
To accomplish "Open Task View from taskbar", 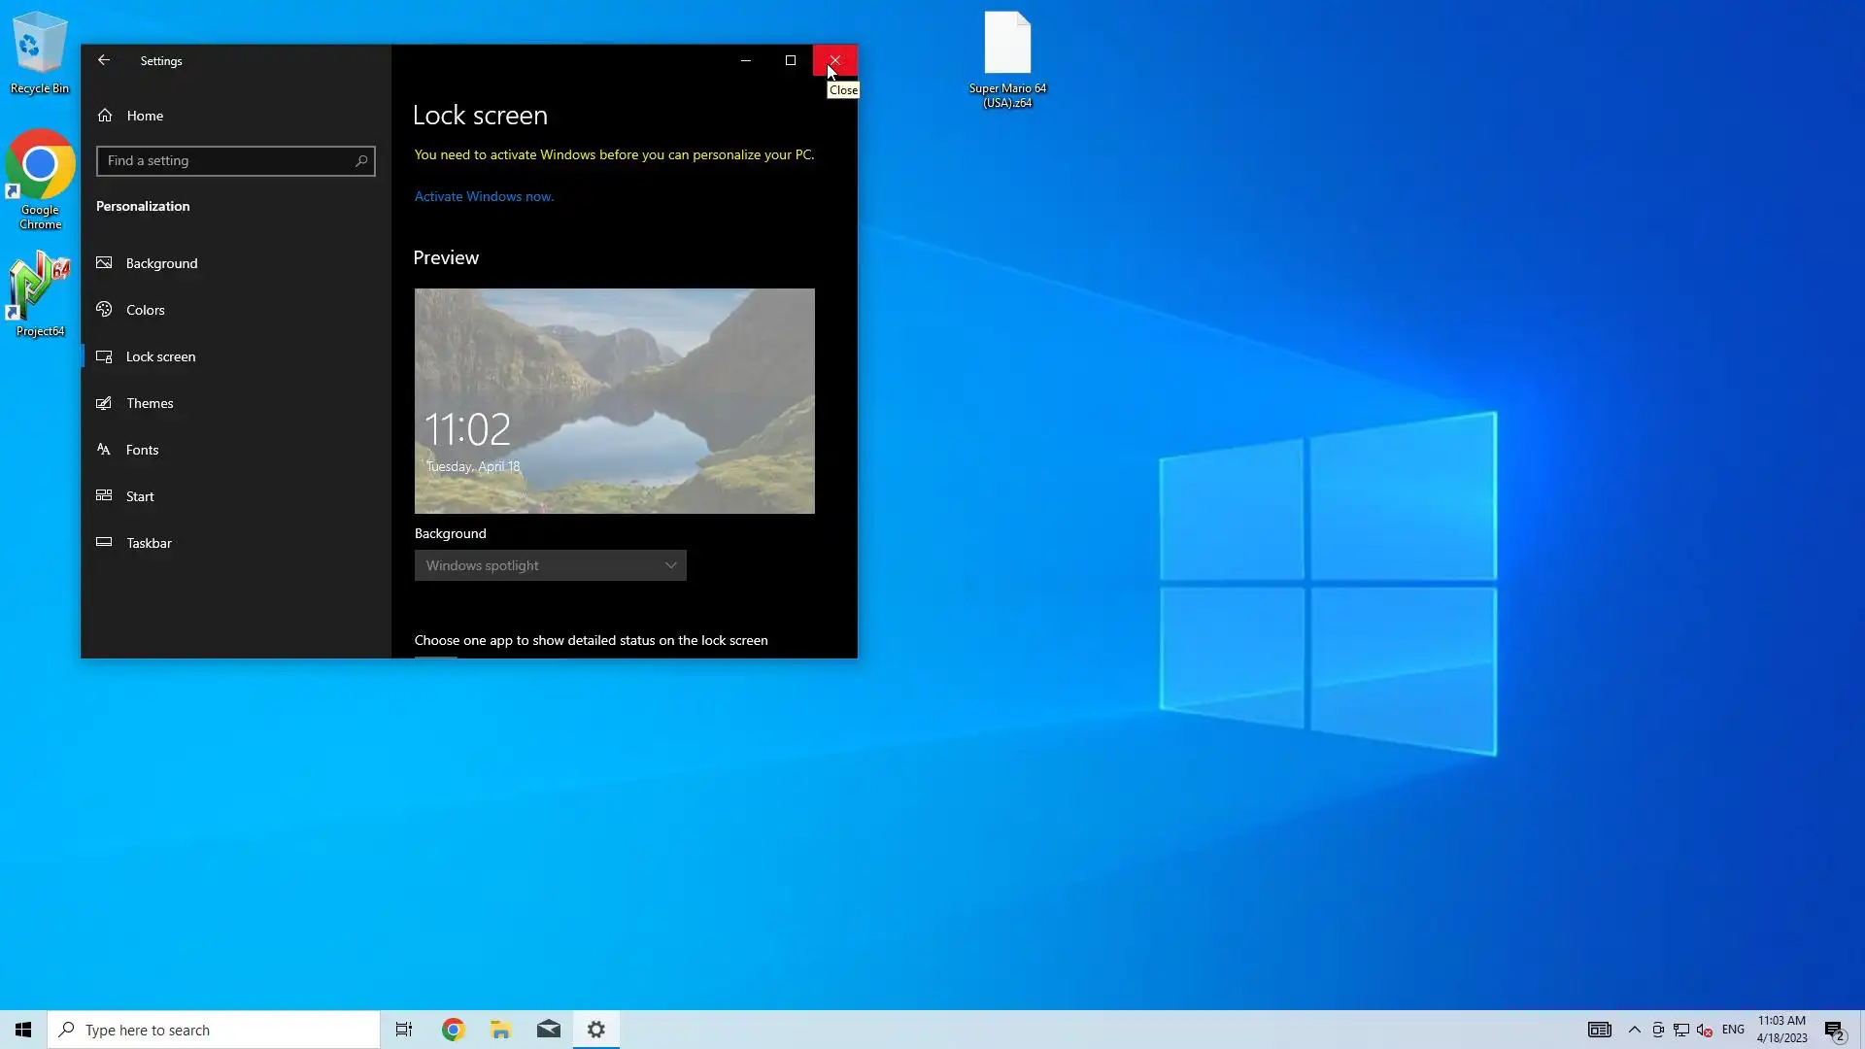I will point(404,1030).
